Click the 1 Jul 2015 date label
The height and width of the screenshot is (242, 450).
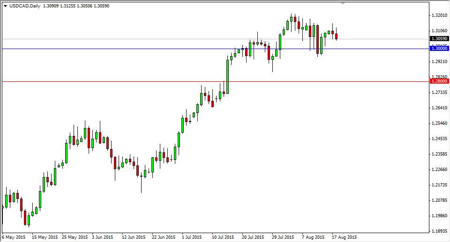coord(192,237)
